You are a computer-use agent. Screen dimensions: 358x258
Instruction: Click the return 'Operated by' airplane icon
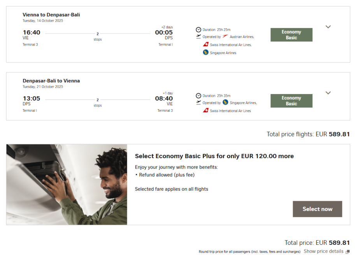[x=198, y=103]
